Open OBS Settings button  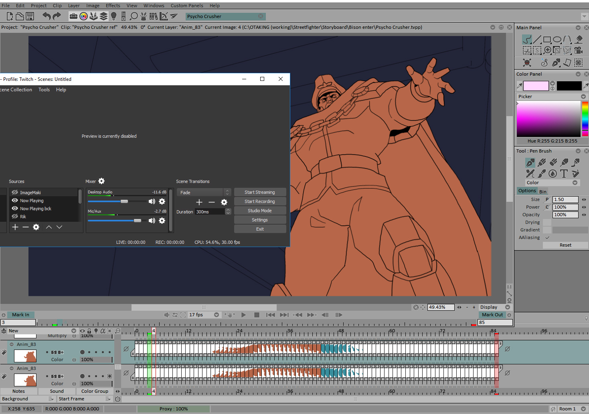[260, 220]
